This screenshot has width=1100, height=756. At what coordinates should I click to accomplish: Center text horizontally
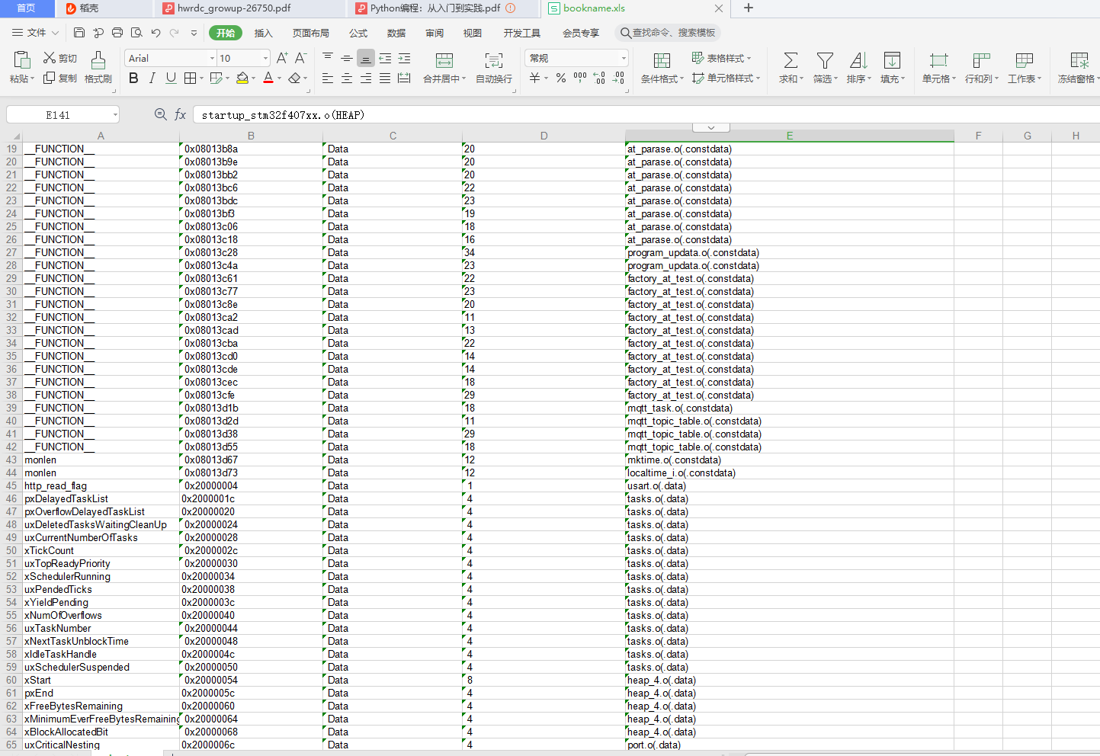347,78
